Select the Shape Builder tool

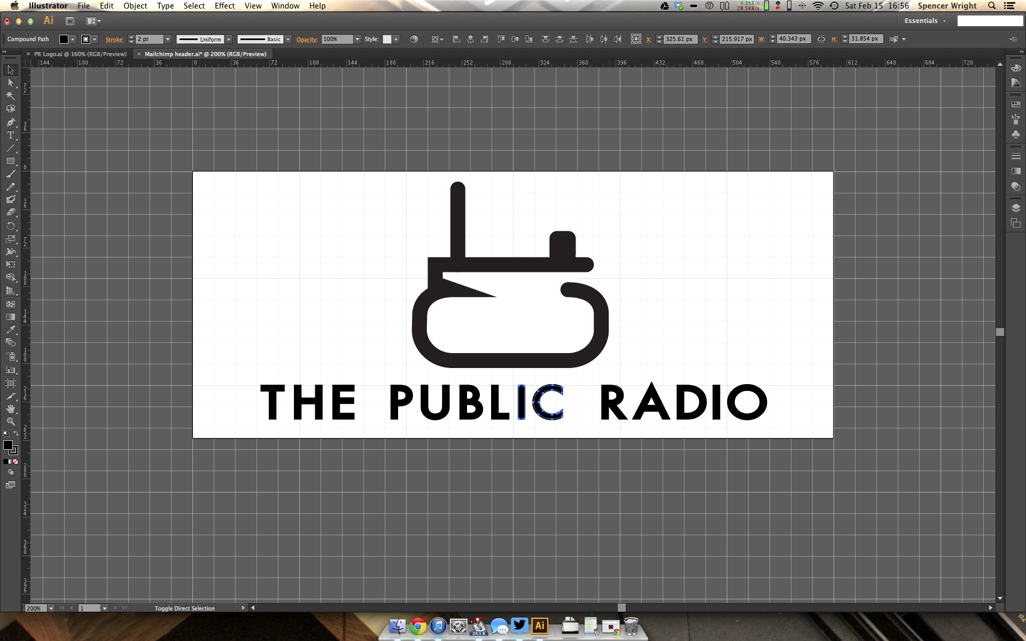pos(10,277)
